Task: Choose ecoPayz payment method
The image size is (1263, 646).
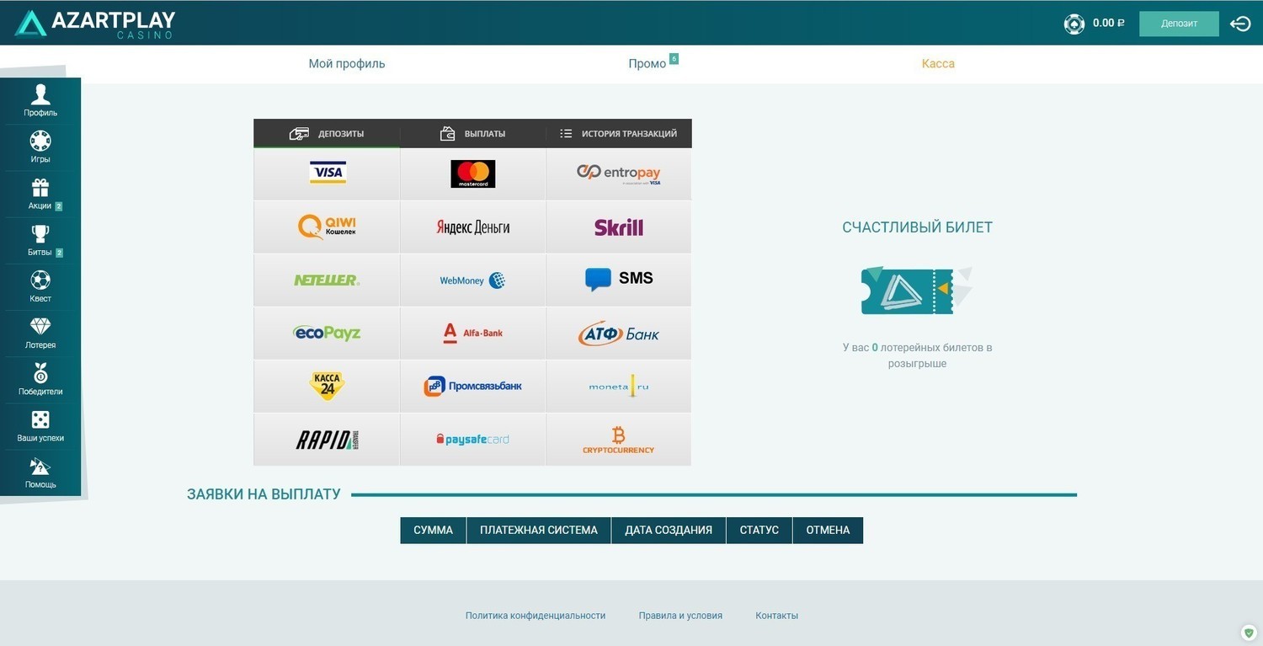Action: tap(327, 333)
